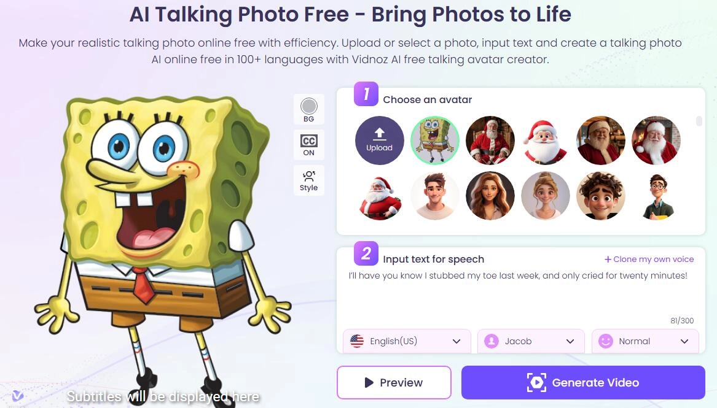Expand the Normal emotion dropdown

(645, 341)
